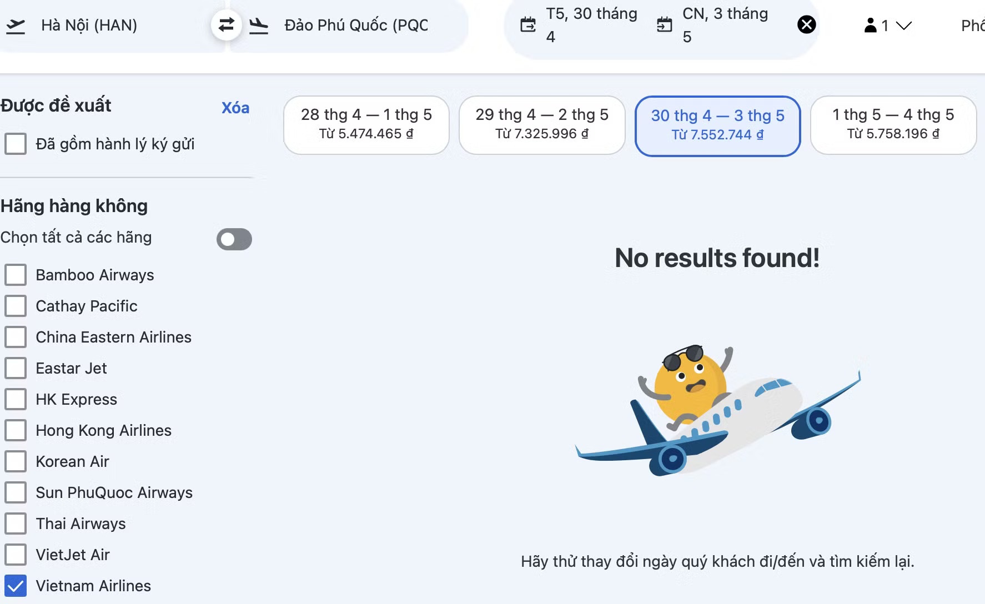Clear the return date with the X icon

[806, 24]
